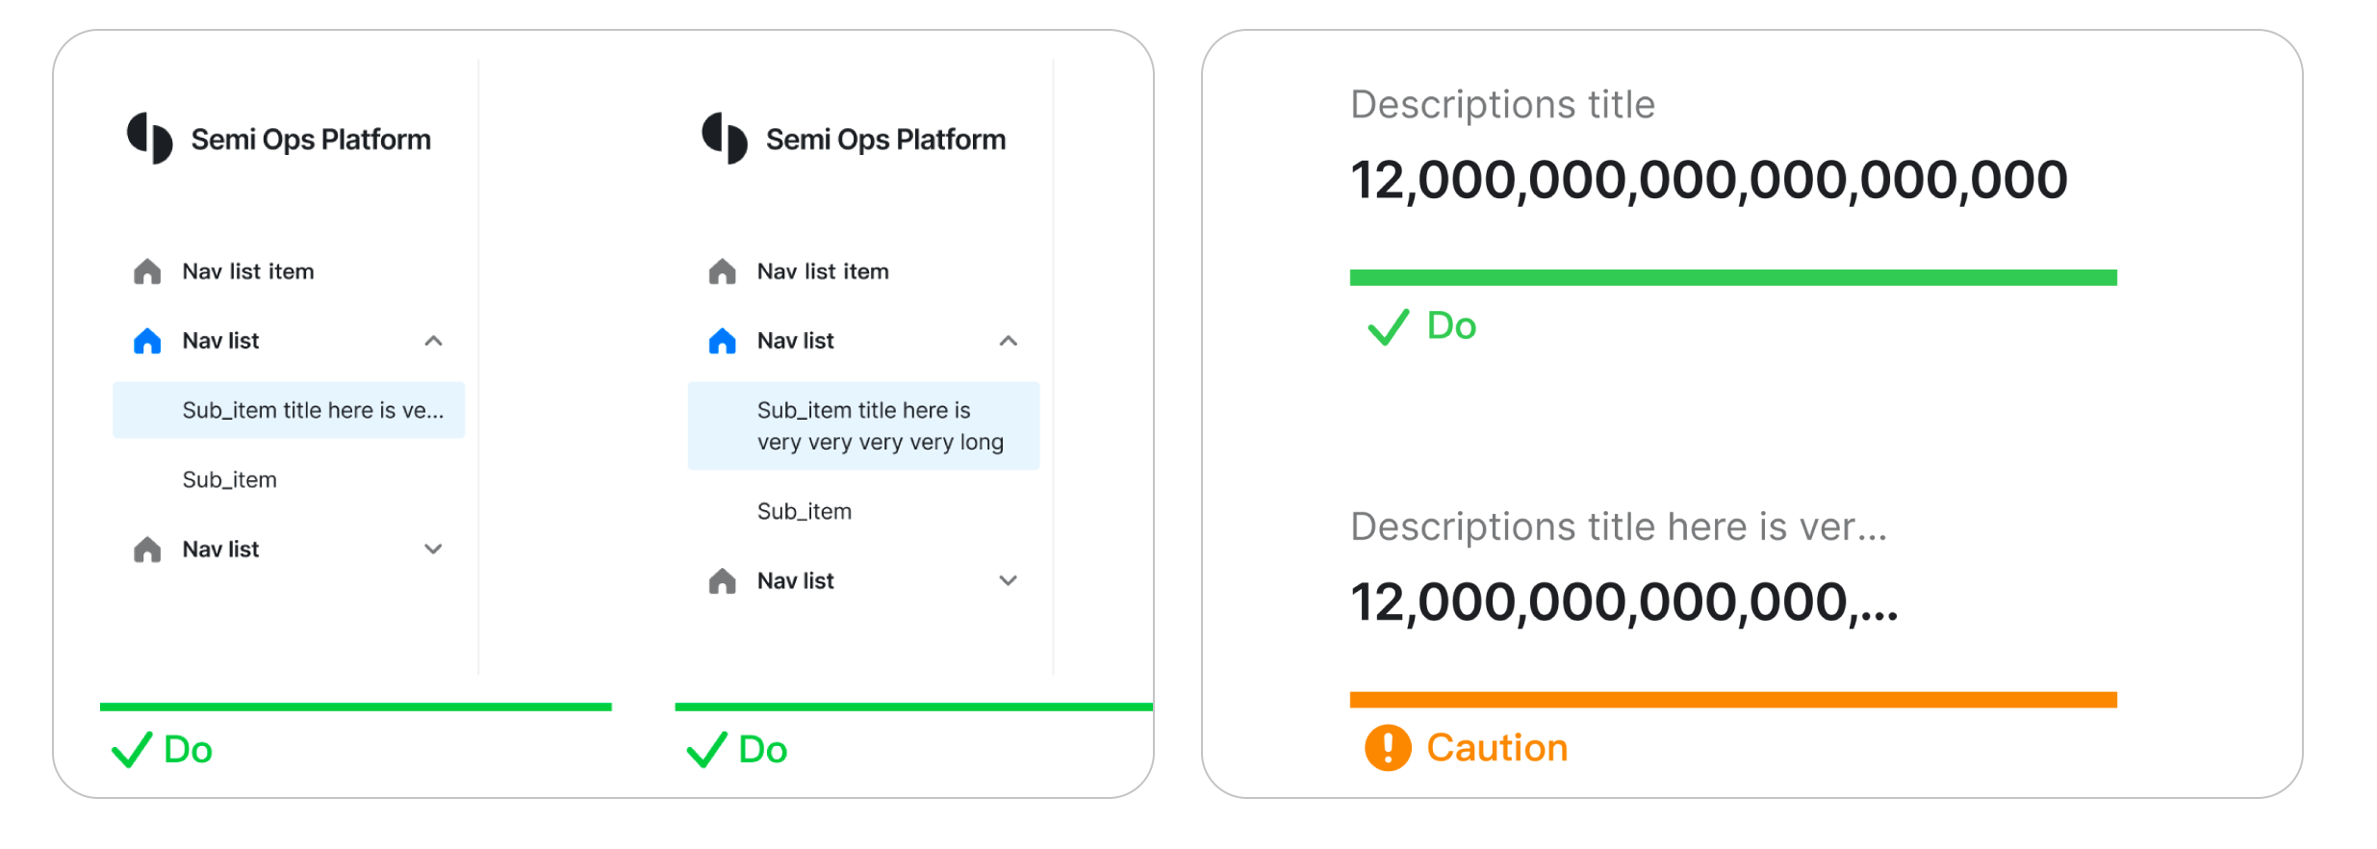Collapse the expanded Nav list in the left navigation

pyautogui.click(x=433, y=341)
